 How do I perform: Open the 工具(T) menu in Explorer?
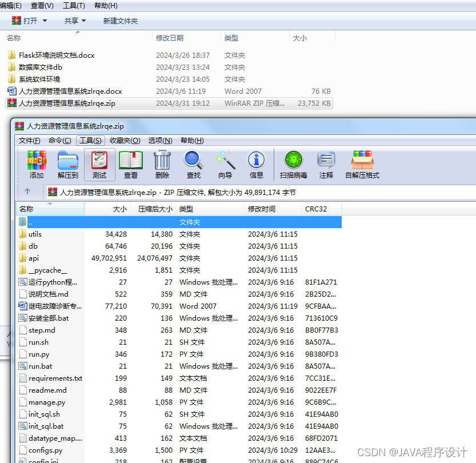pos(74,6)
